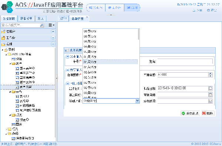Collapse the 报表 folder arrow in tree
This screenshot has height=146, width=222.
[10, 115]
